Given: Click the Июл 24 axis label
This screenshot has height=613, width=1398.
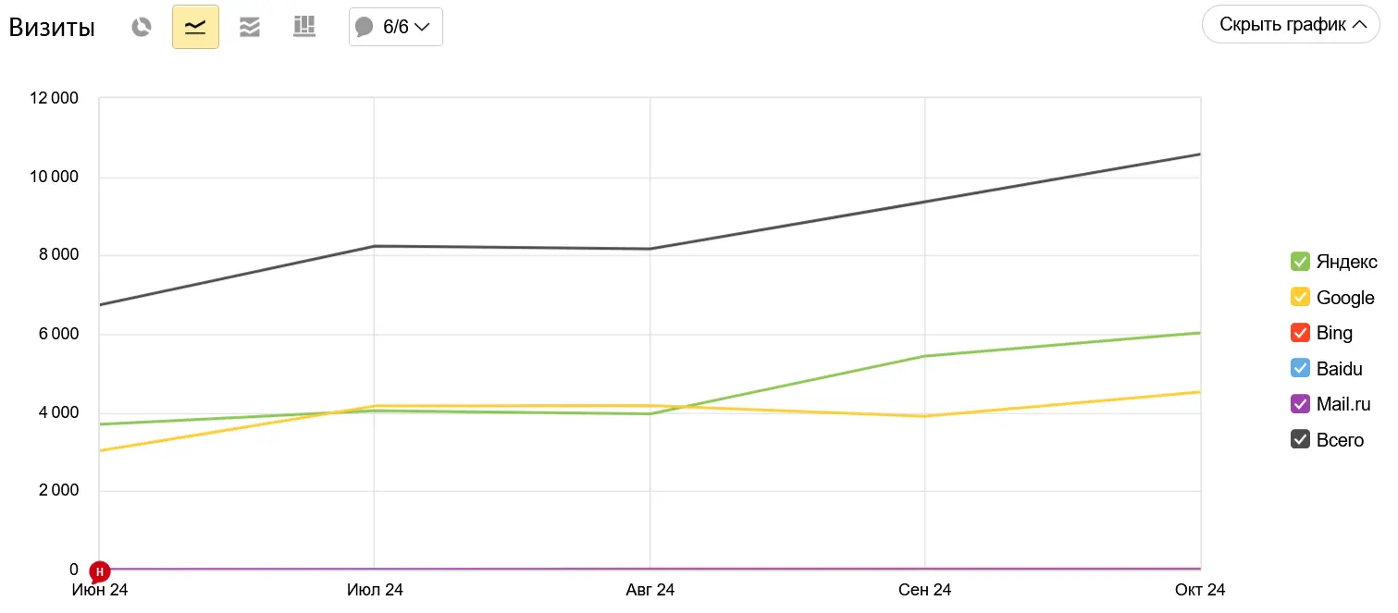Looking at the screenshot, I should tap(375, 590).
